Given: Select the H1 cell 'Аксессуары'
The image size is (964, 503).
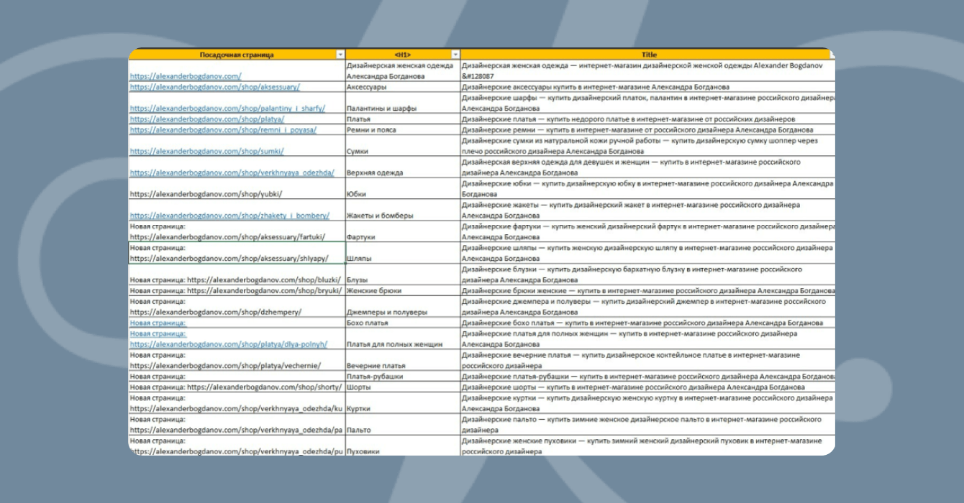Looking at the screenshot, I should pos(403,87).
